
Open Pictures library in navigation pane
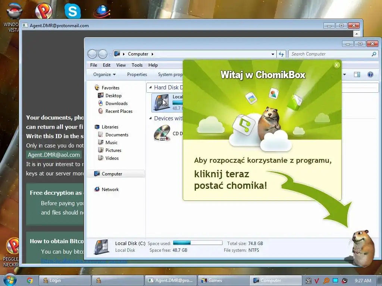[113, 150]
